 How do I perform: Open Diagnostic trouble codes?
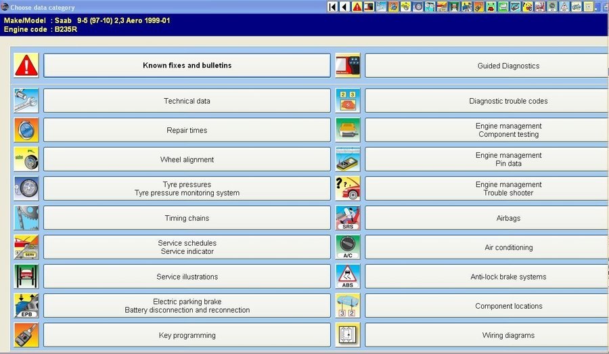(x=486, y=101)
